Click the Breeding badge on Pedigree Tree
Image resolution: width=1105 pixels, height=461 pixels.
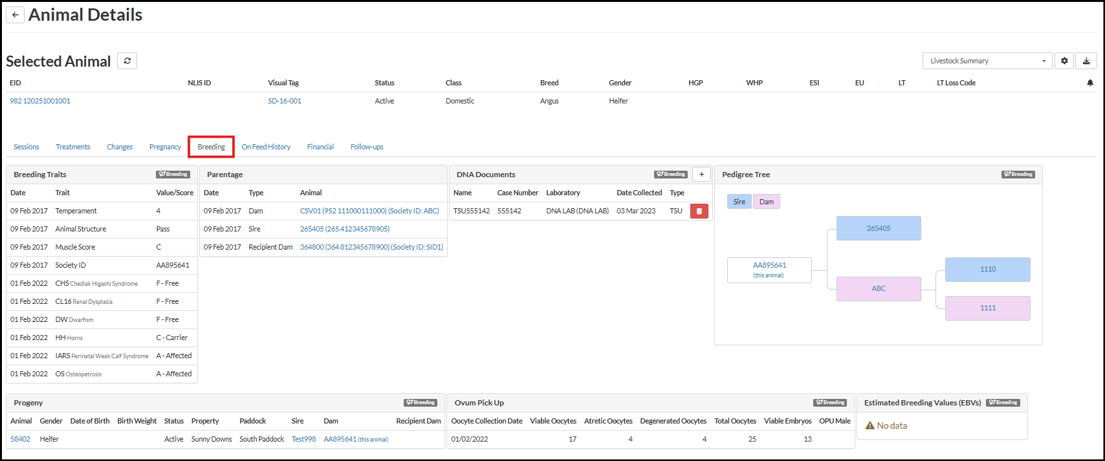tap(1018, 175)
